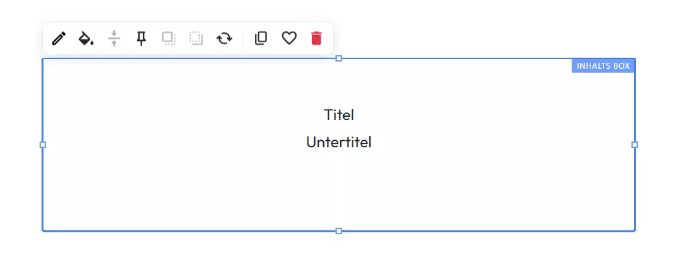Click the bottom-center resize handle
The height and width of the screenshot is (266, 684).
pyautogui.click(x=339, y=231)
